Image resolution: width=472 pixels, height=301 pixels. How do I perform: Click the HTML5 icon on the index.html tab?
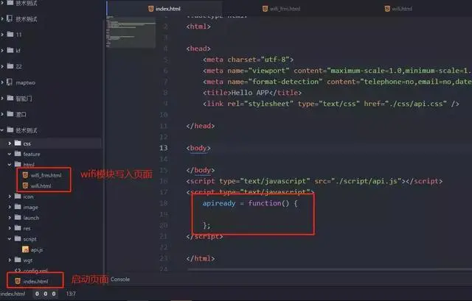tap(150, 9)
